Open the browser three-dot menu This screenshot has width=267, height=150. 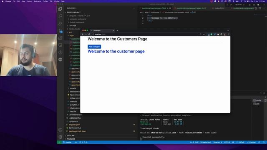[228, 34]
